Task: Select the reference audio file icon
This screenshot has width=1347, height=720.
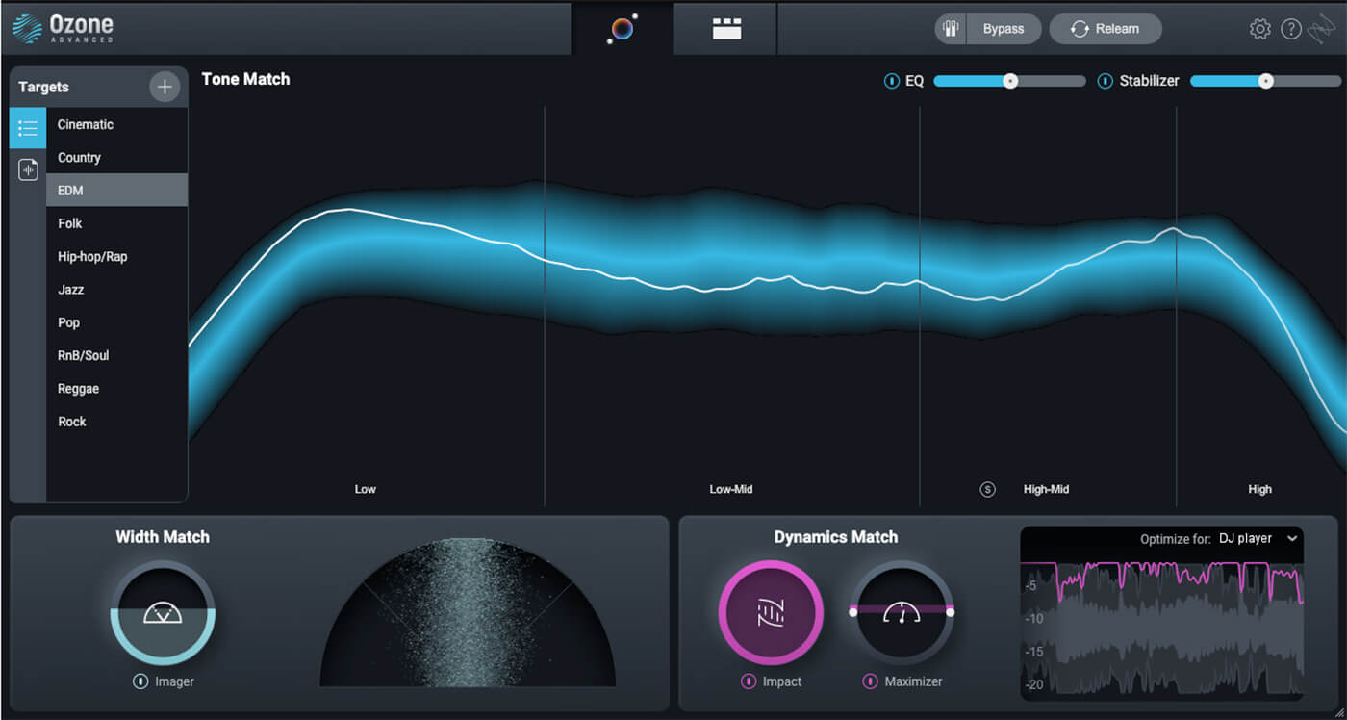Action: click(27, 169)
